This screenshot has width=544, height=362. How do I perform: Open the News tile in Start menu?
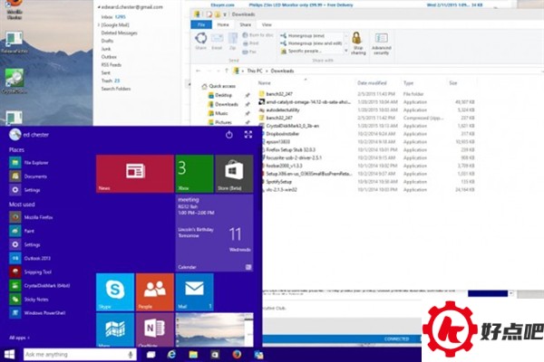[134, 174]
